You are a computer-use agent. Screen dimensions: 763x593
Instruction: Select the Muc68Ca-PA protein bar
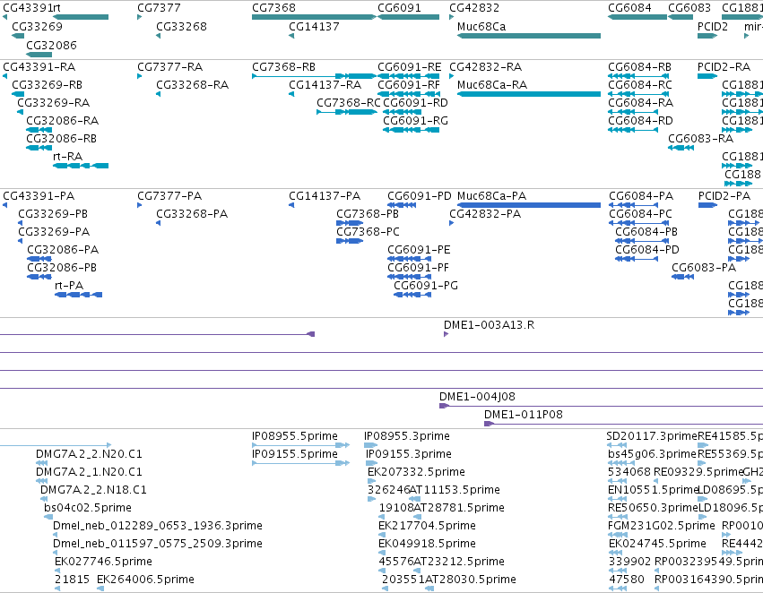click(x=529, y=205)
